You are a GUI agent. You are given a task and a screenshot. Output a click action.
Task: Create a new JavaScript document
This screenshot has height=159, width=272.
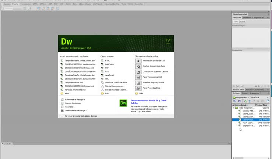click(109, 75)
